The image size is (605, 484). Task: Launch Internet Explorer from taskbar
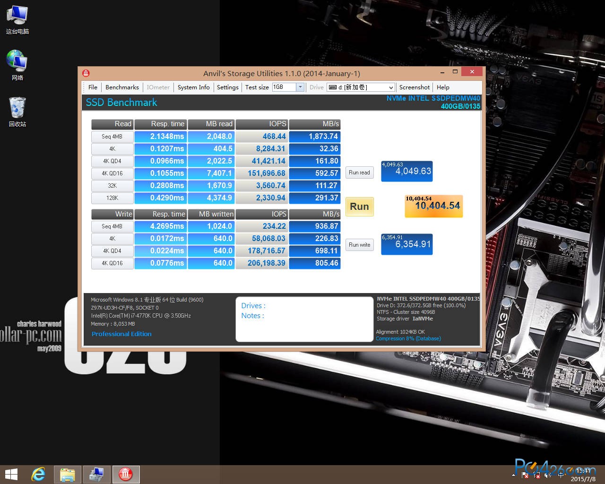[39, 474]
